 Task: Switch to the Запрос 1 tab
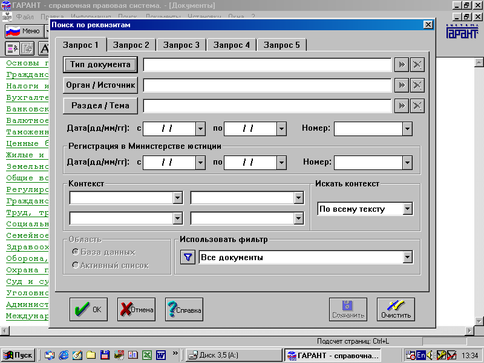coord(81,45)
